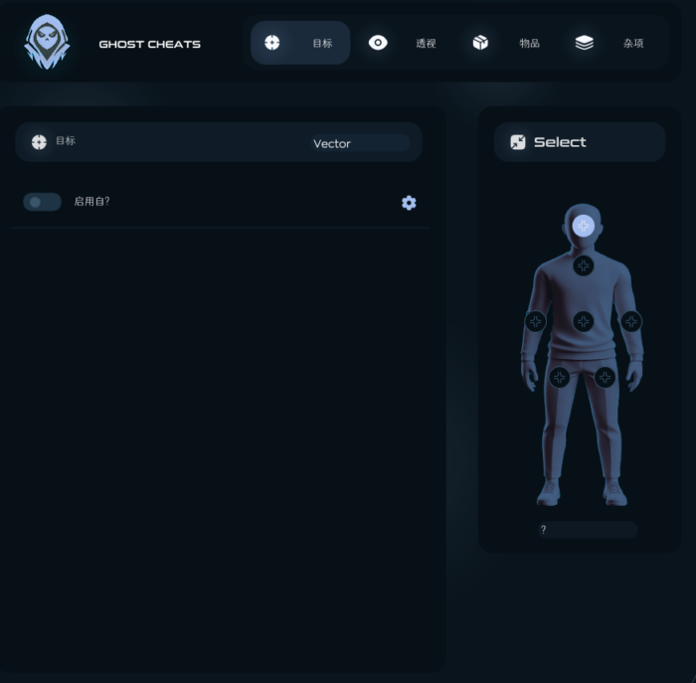Image resolution: width=696 pixels, height=683 pixels.
Task: Click the 启用自? label text
Action: (x=91, y=202)
